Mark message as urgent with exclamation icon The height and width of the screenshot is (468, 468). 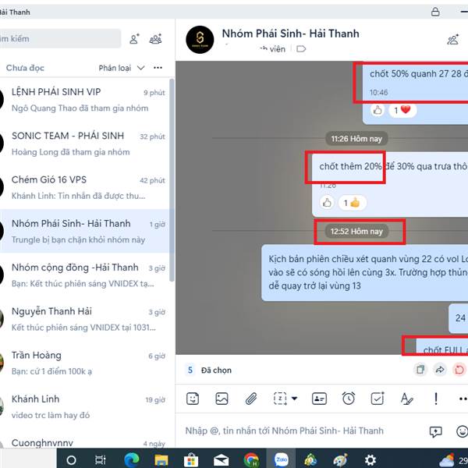point(436,399)
